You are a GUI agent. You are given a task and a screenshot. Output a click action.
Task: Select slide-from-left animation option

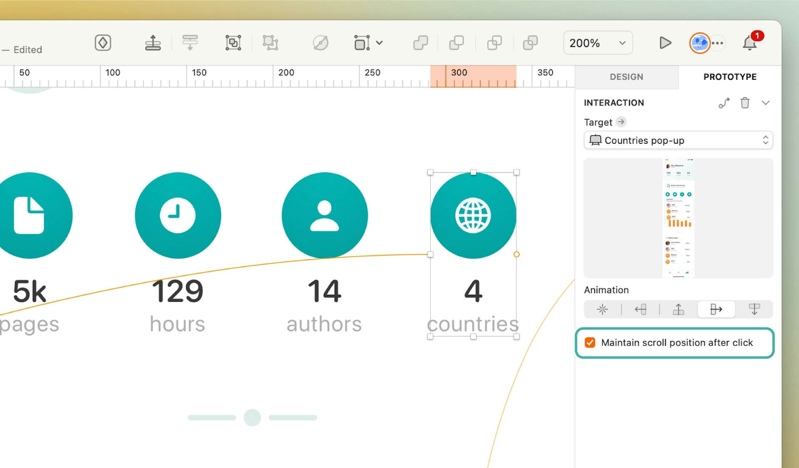click(x=716, y=309)
